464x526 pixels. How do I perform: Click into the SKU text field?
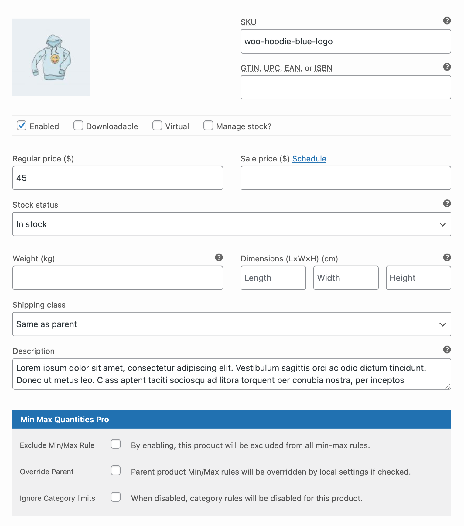(346, 41)
